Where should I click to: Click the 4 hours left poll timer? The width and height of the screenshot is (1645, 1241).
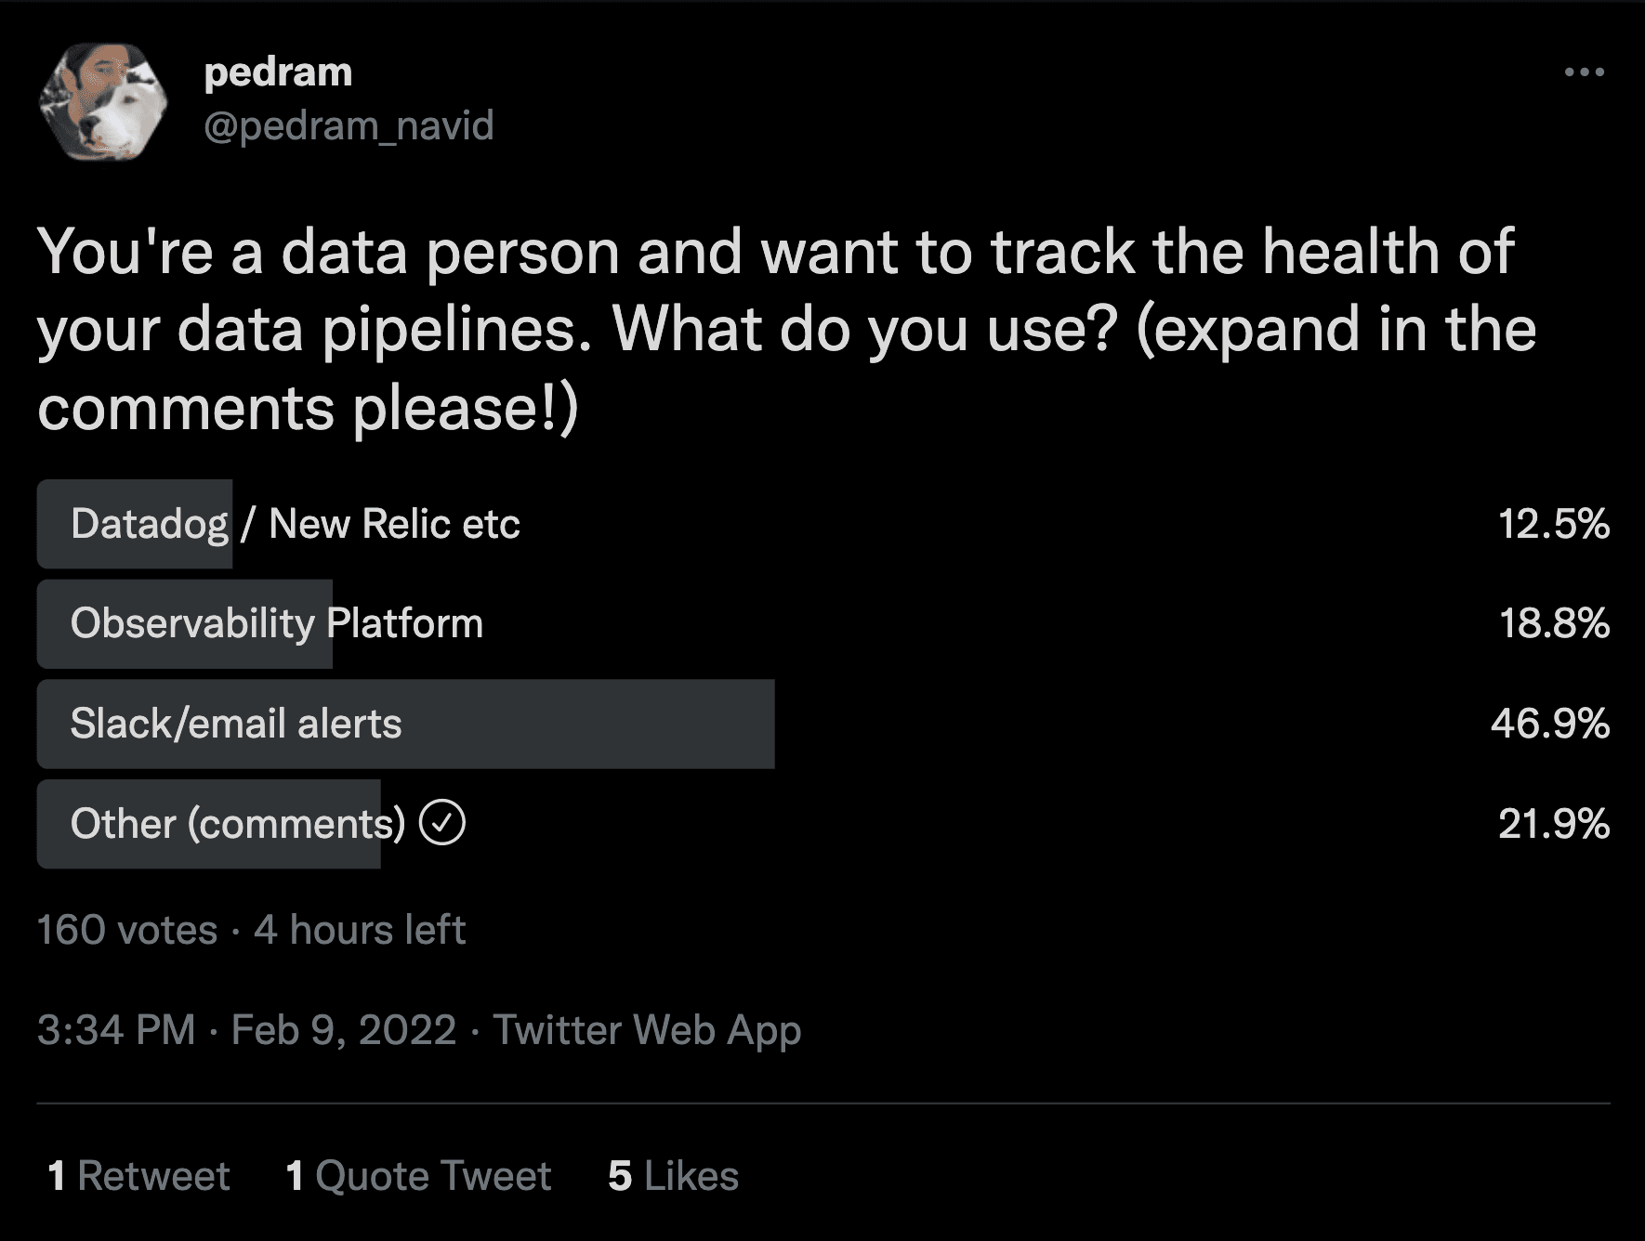click(359, 930)
